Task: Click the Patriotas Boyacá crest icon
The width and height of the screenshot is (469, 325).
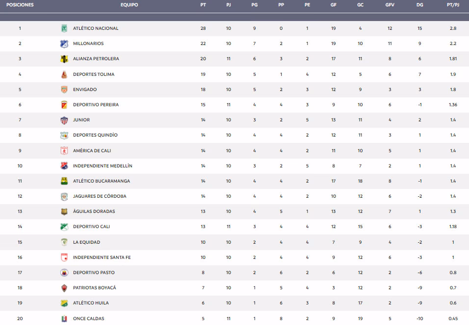Action: pos(64,288)
